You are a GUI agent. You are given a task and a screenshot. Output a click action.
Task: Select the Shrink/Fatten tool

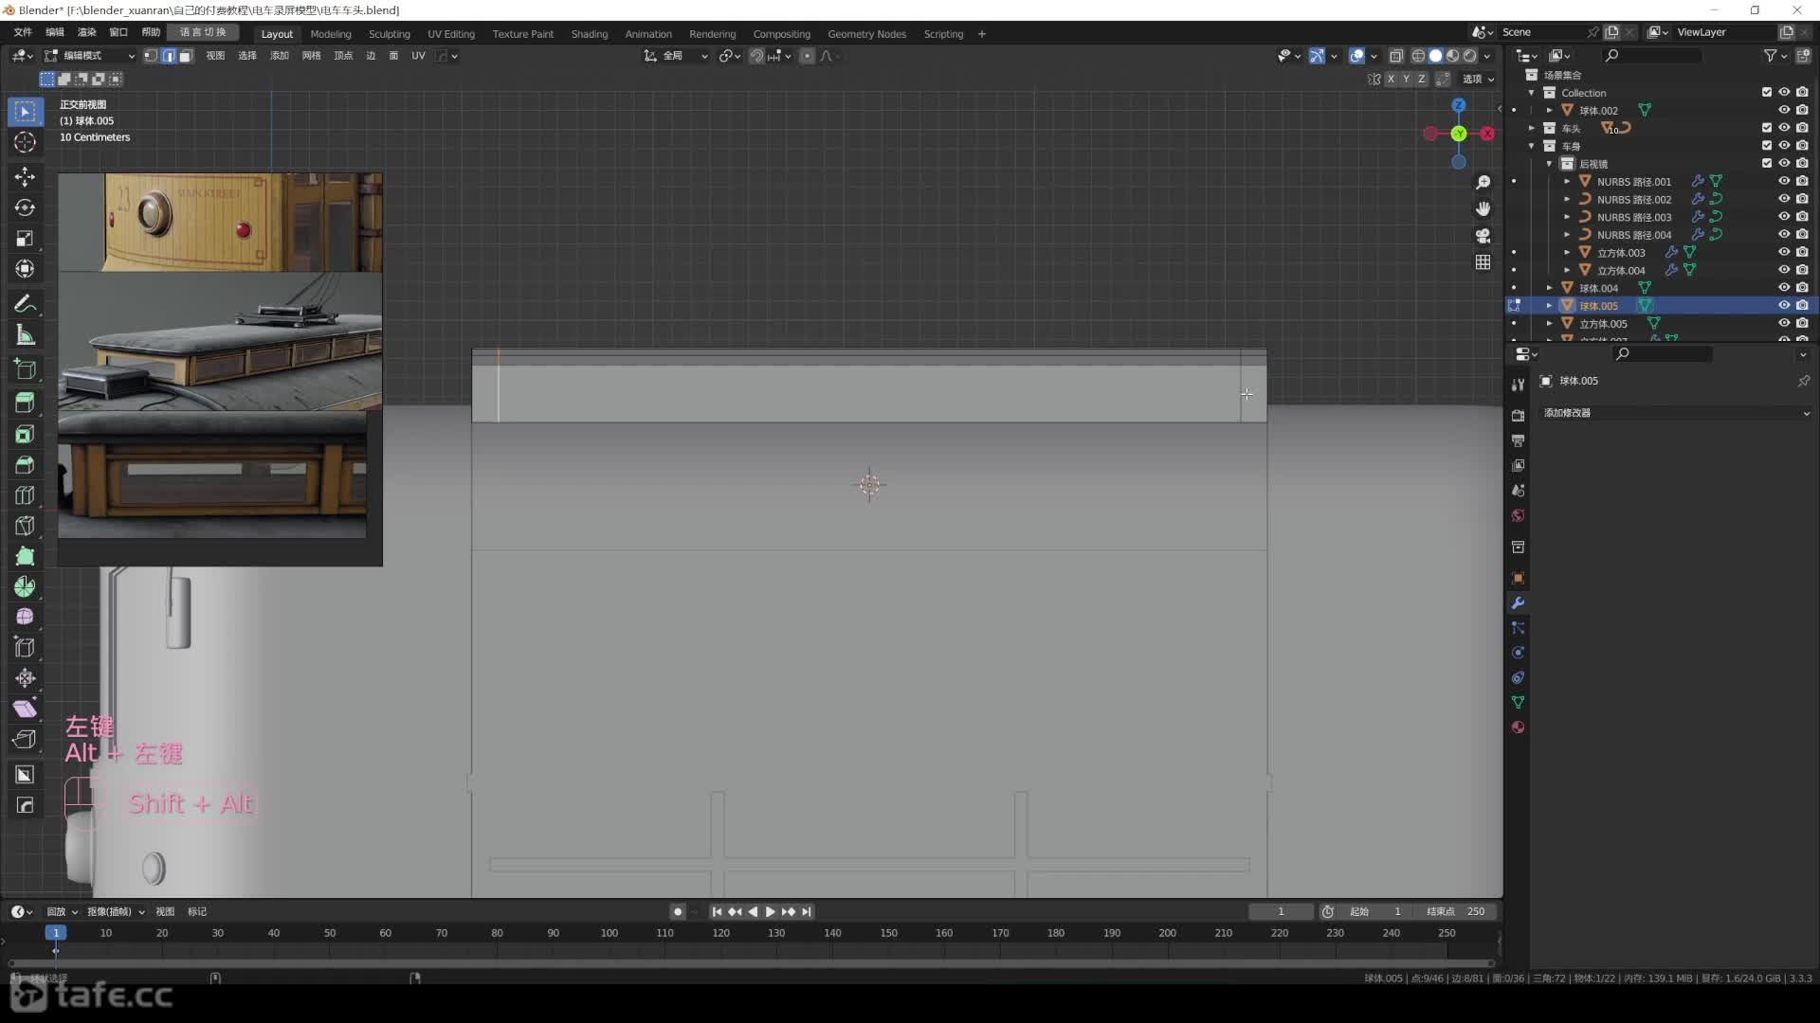(x=26, y=678)
